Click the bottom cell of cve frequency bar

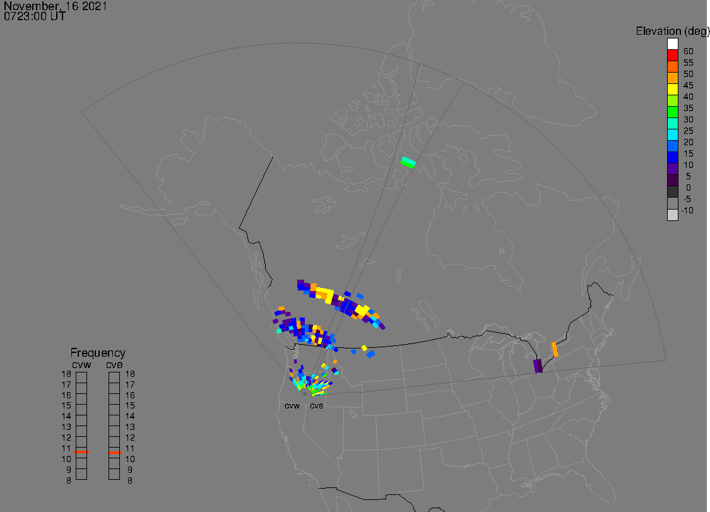(x=114, y=474)
